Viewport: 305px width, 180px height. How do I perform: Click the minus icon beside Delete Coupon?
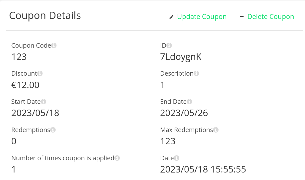coord(241,16)
